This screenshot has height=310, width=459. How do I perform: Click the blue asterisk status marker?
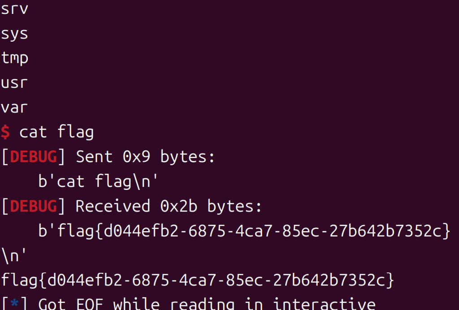[x=14, y=305]
